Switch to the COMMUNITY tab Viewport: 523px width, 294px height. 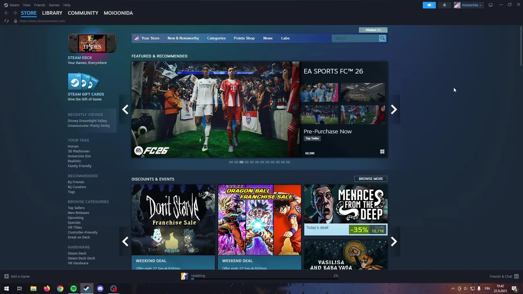83,13
